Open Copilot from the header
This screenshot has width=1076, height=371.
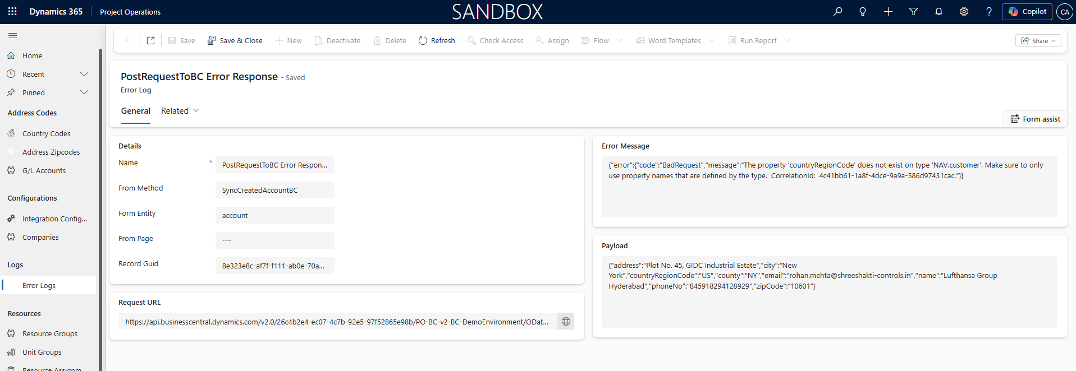[1027, 11]
